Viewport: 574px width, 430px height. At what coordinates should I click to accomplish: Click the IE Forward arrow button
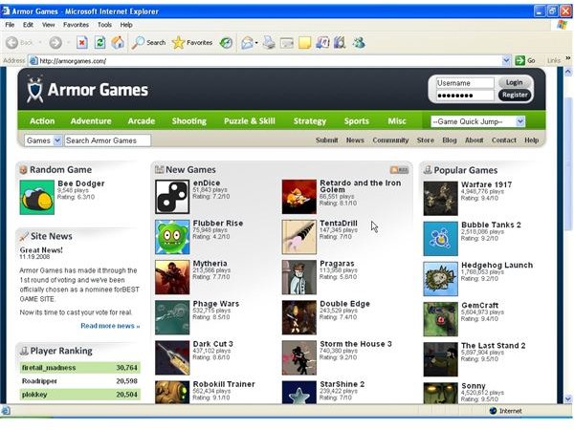[x=55, y=43]
